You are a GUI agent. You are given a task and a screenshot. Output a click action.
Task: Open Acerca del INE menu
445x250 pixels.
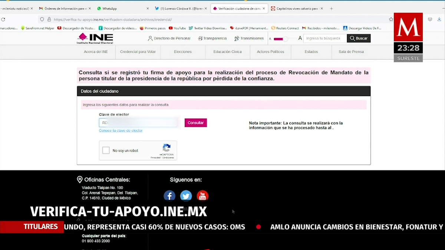pyautogui.click(x=96, y=52)
